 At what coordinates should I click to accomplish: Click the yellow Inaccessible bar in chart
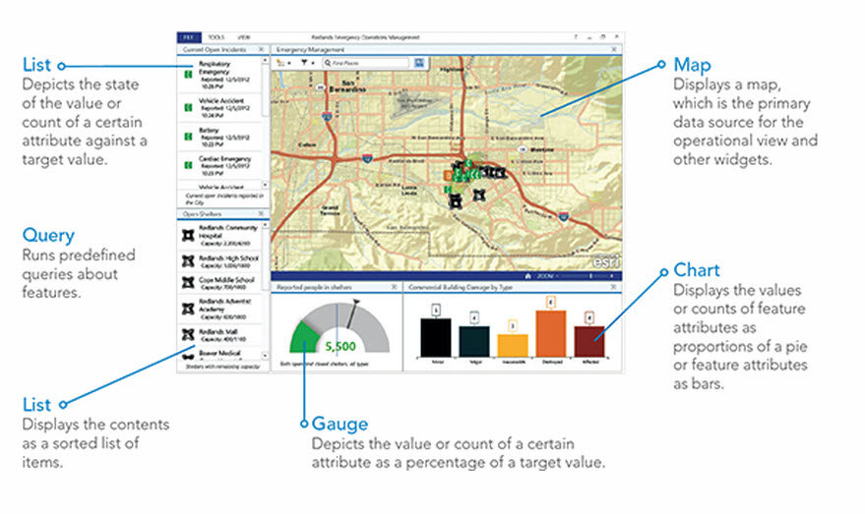[x=513, y=345]
